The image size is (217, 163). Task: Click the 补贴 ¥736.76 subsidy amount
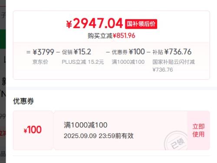172,52
